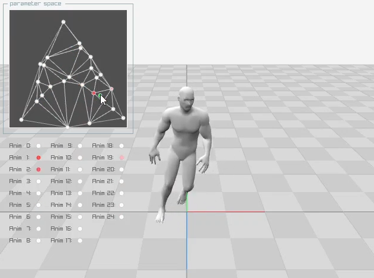Enable the Anim 21 indicator dot
374x278 pixels.
click(x=122, y=181)
